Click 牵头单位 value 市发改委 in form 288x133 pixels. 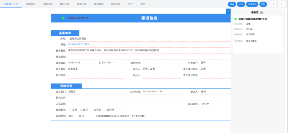pos(73,69)
